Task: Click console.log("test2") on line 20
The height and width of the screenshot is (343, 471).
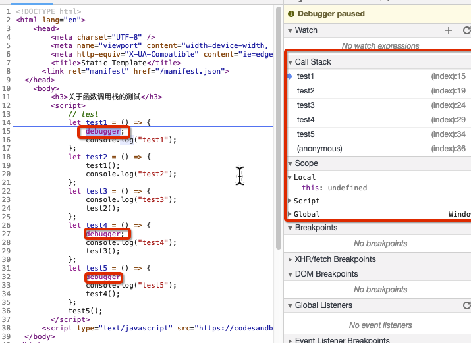Action: coord(131,174)
